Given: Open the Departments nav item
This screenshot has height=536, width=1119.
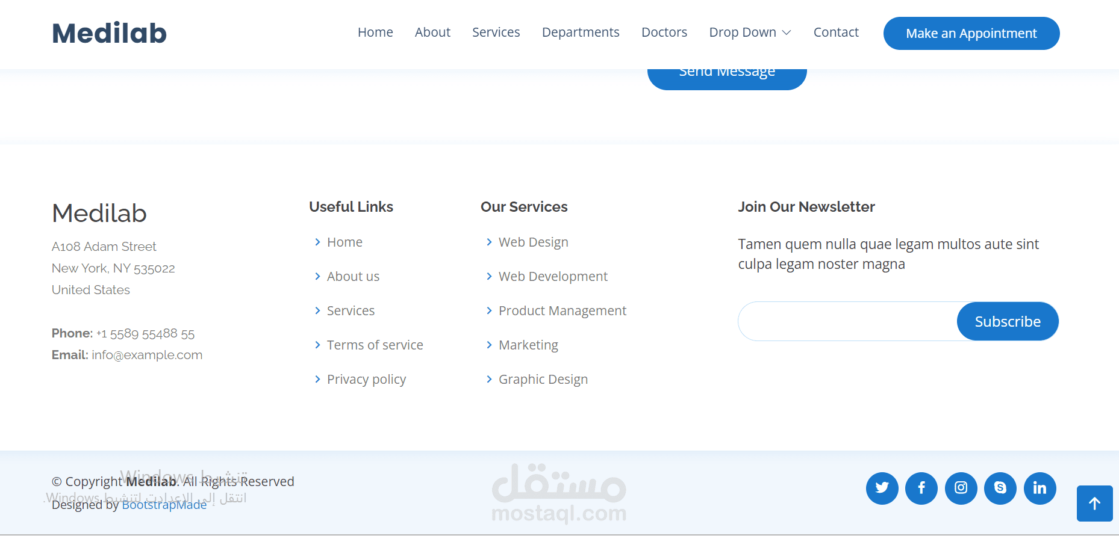Looking at the screenshot, I should pyautogui.click(x=581, y=32).
